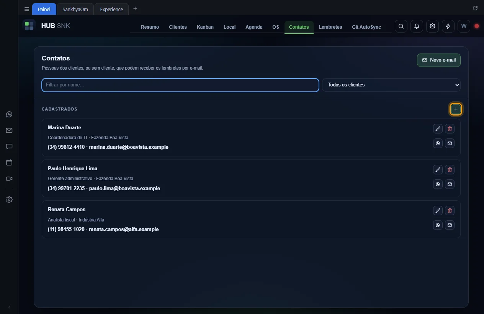Image resolution: width=484 pixels, height=314 pixels.
Task: Click Gerente administrativo · Fazenda Boa Vista
Action: [x=90, y=179]
